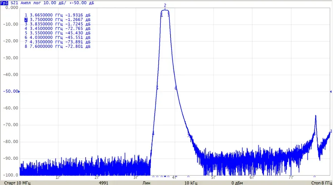Click marker 6 icon on the falling slope
Image resolution: width=333 pixels, height=185 pixels.
pos(176,88)
